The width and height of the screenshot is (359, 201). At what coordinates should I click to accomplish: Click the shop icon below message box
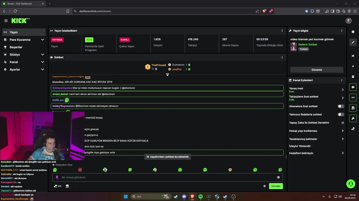point(67,186)
